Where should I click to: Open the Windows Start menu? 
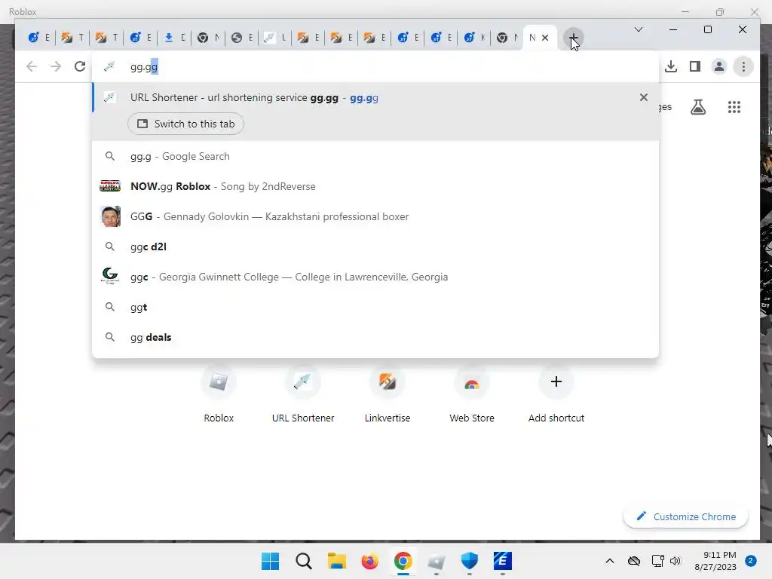point(270,561)
